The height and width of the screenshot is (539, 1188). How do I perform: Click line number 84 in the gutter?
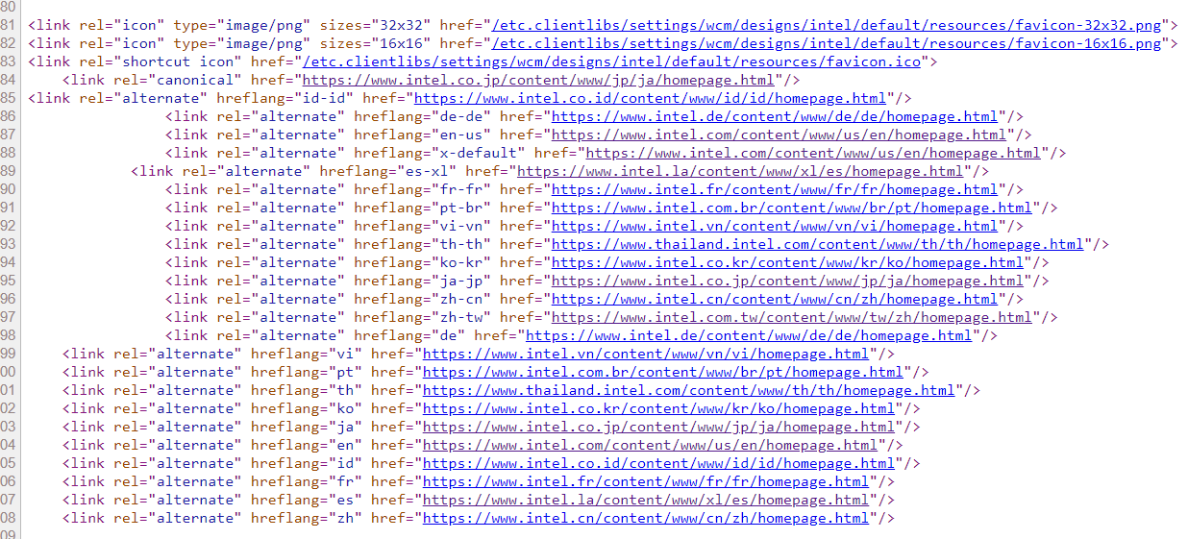coord(8,80)
